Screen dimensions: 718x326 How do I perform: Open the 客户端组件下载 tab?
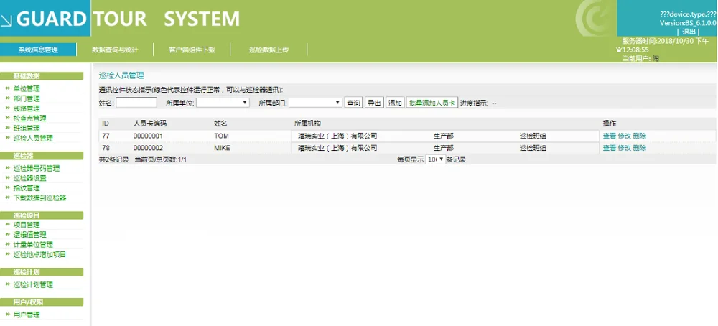pyautogui.click(x=192, y=50)
